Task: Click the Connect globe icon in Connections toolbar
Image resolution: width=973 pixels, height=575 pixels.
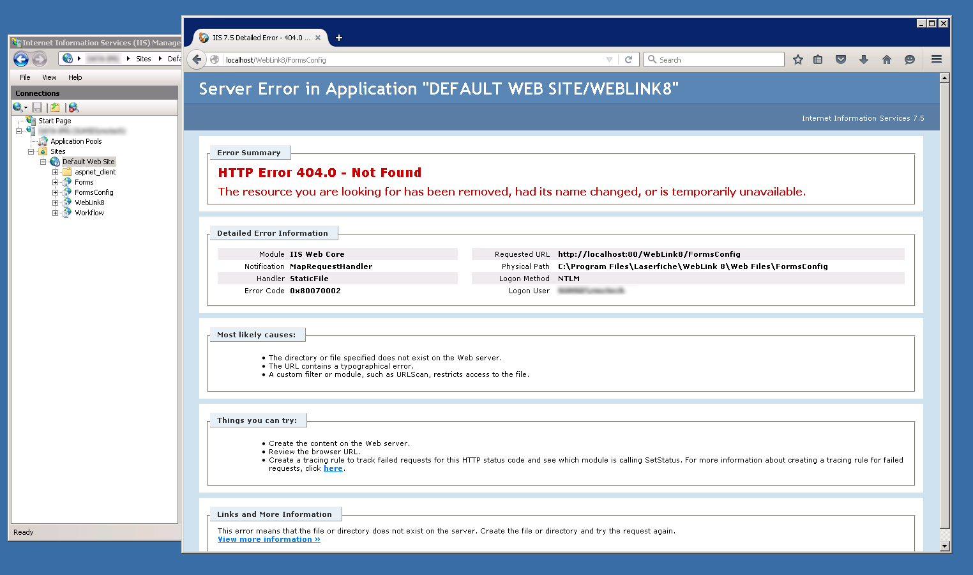Action: tap(17, 107)
